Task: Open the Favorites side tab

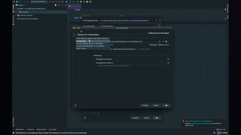Action: (13, 122)
